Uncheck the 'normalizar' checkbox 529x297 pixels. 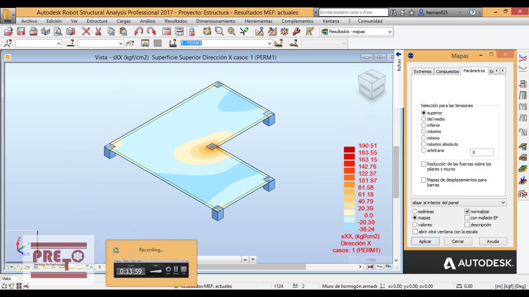(x=467, y=212)
